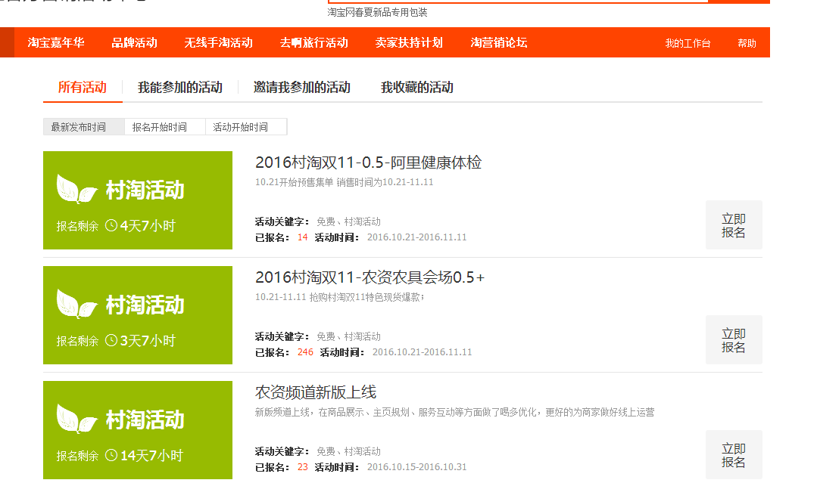Open the 品牌活动 navigation item
The image size is (817, 483).
(135, 42)
